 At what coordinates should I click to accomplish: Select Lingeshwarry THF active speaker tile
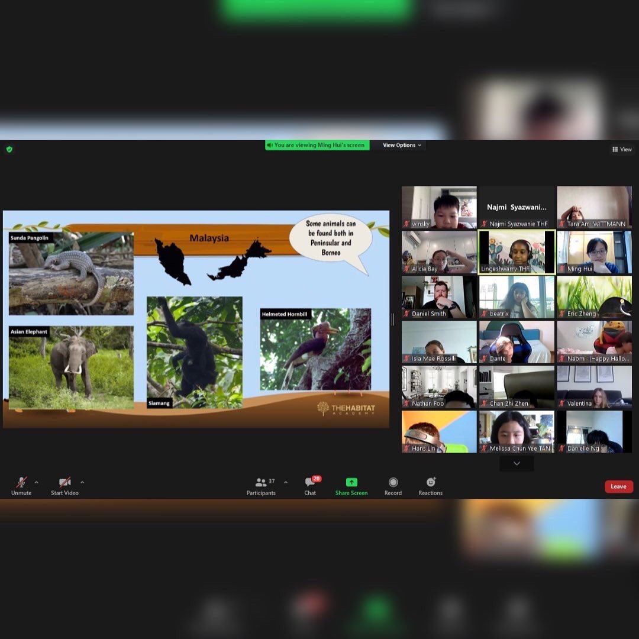(x=517, y=252)
